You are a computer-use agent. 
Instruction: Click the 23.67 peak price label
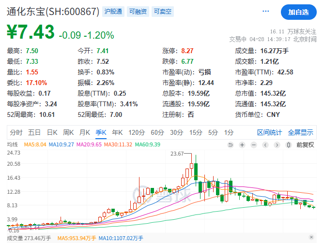pyautogui.click(x=177, y=154)
